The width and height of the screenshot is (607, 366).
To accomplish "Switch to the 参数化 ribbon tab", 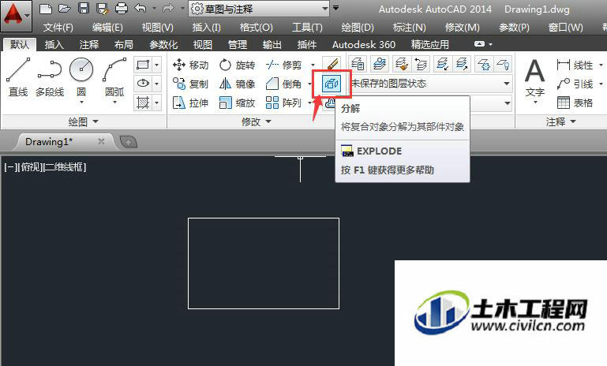I will [163, 44].
